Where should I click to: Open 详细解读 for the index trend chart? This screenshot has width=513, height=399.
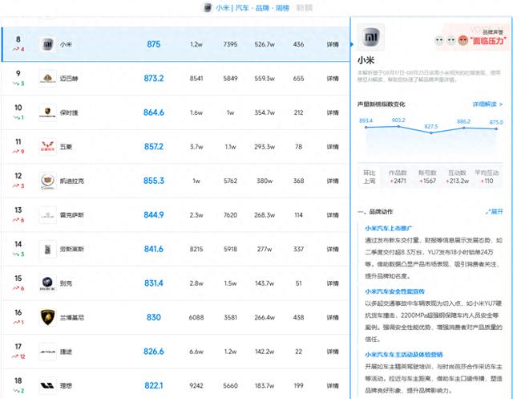[487, 104]
